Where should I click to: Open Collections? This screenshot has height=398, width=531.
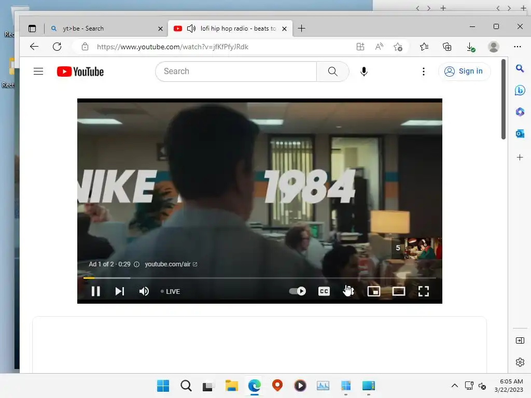click(x=447, y=47)
